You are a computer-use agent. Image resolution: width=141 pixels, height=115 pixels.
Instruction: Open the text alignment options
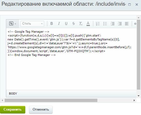pos(127,24)
